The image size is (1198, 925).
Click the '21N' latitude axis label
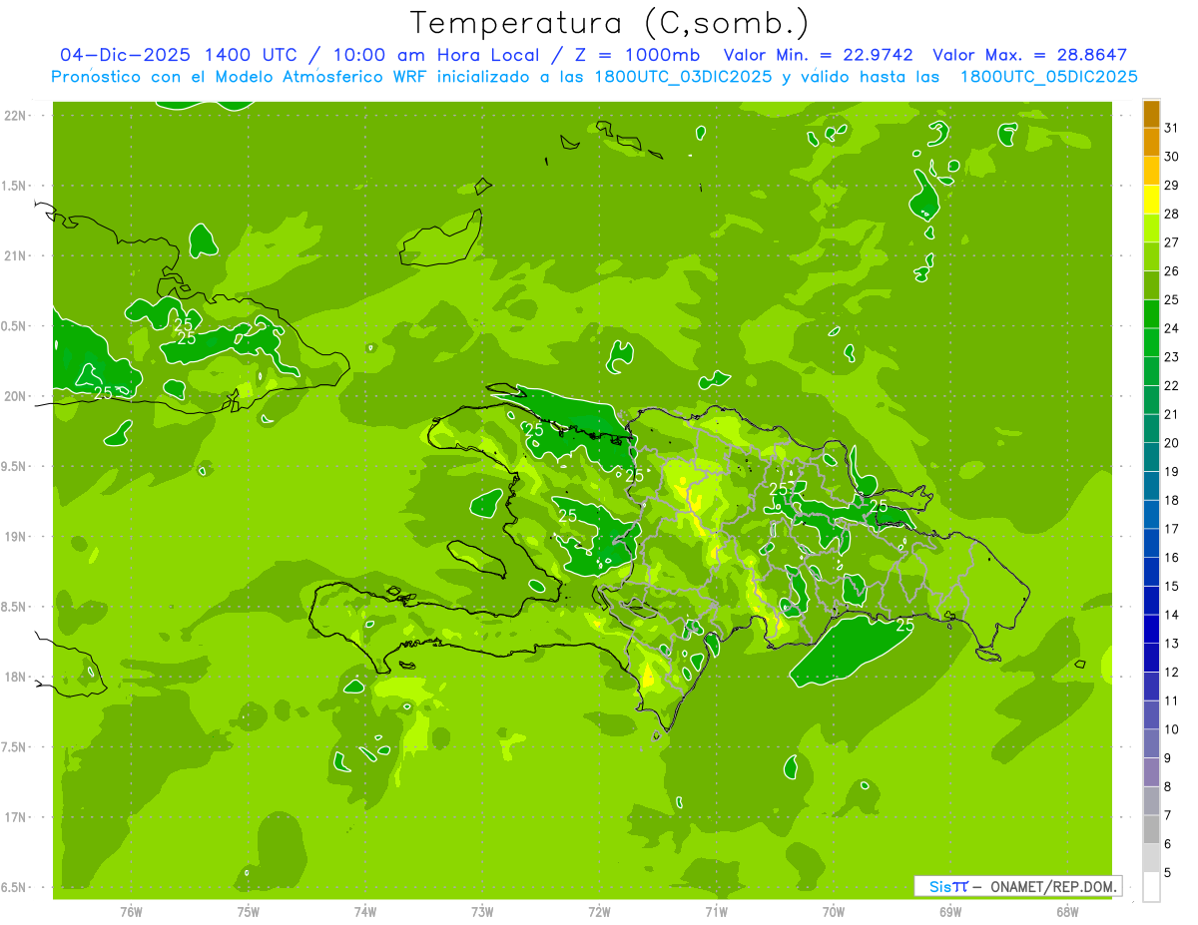pyautogui.click(x=16, y=255)
